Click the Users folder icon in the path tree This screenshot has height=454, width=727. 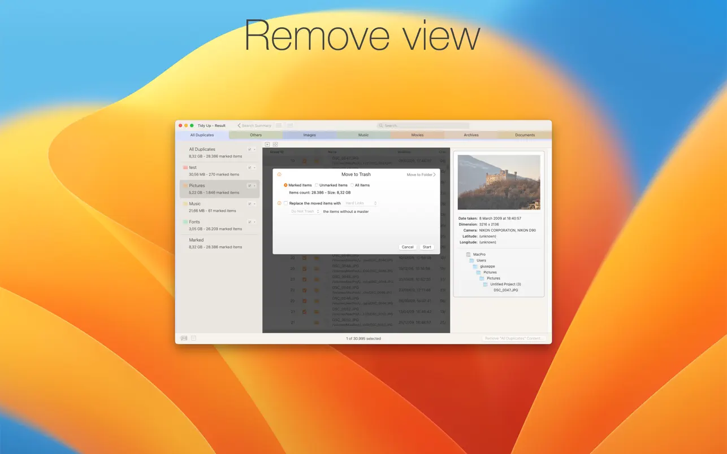pos(472,260)
